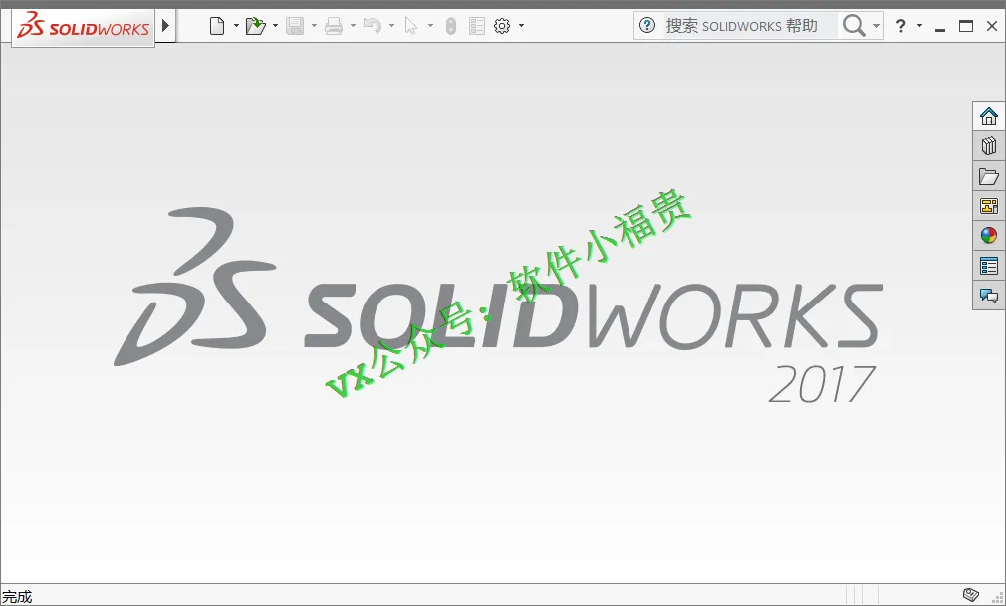
Task: Expand the Open file dropdown arrow
Action: coord(275,26)
